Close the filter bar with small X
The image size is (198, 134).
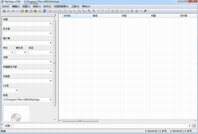pyautogui.click(x=2, y=124)
